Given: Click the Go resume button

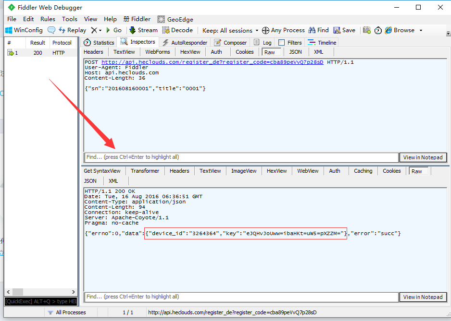Looking at the screenshot, I should [114, 30].
